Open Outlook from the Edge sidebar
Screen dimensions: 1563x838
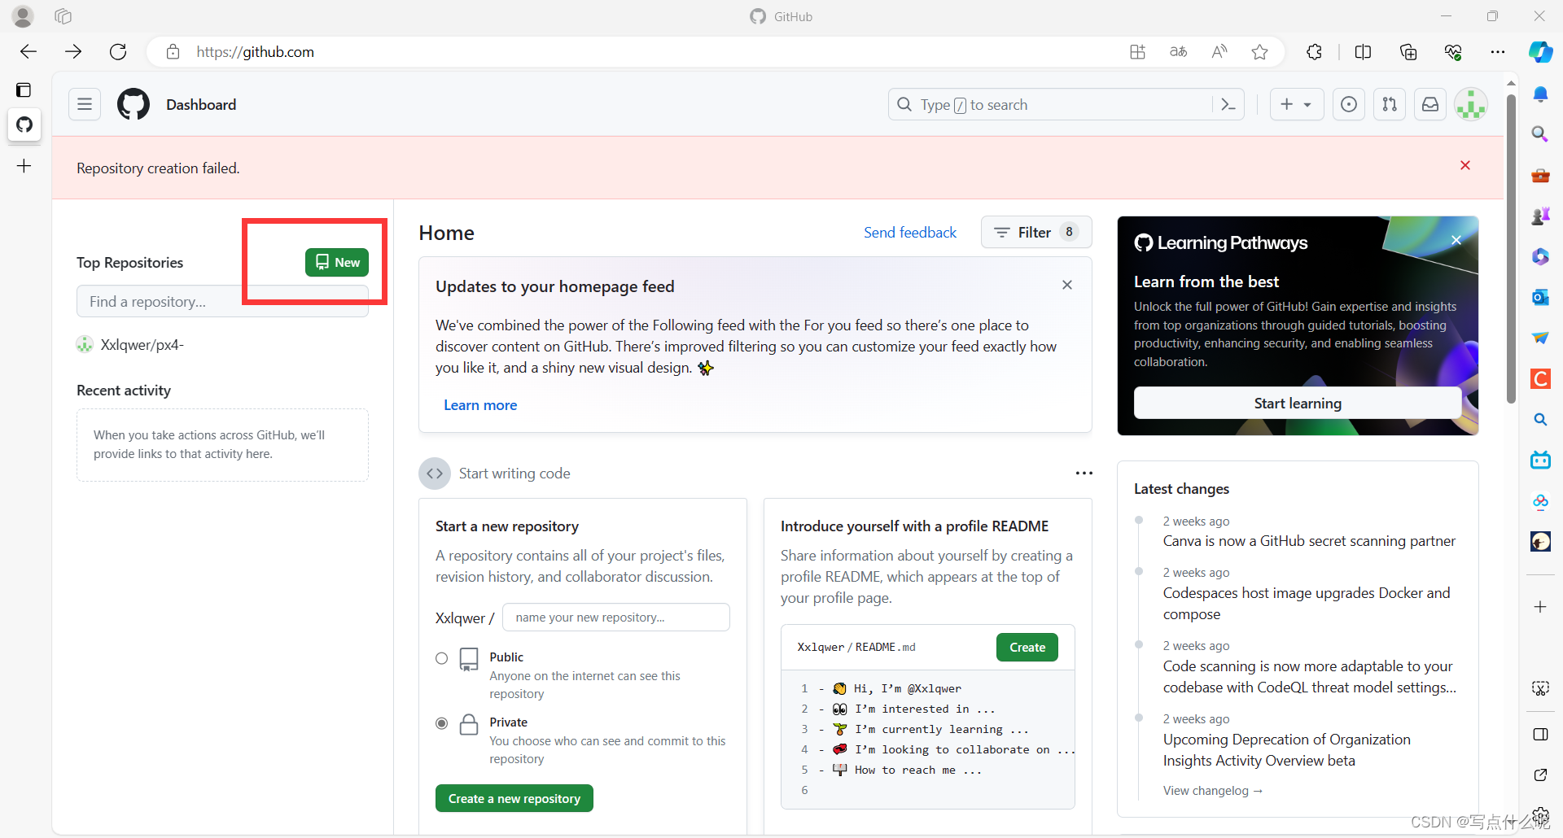point(1540,297)
